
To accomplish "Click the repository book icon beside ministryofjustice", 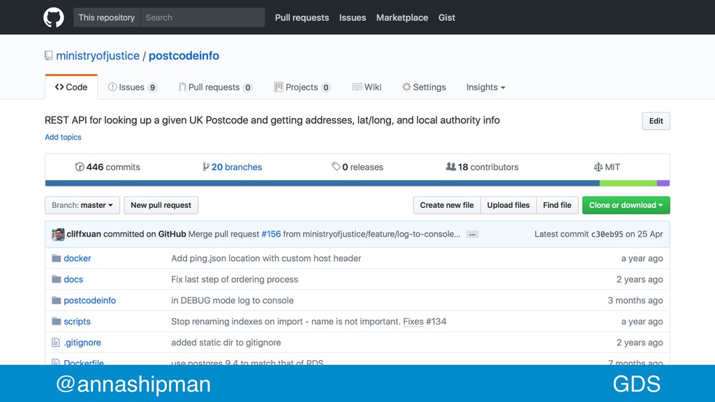I will (x=48, y=56).
